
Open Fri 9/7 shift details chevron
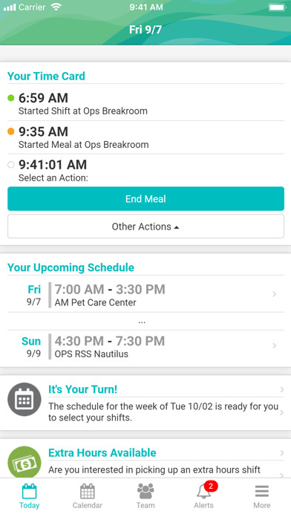pos(274,294)
